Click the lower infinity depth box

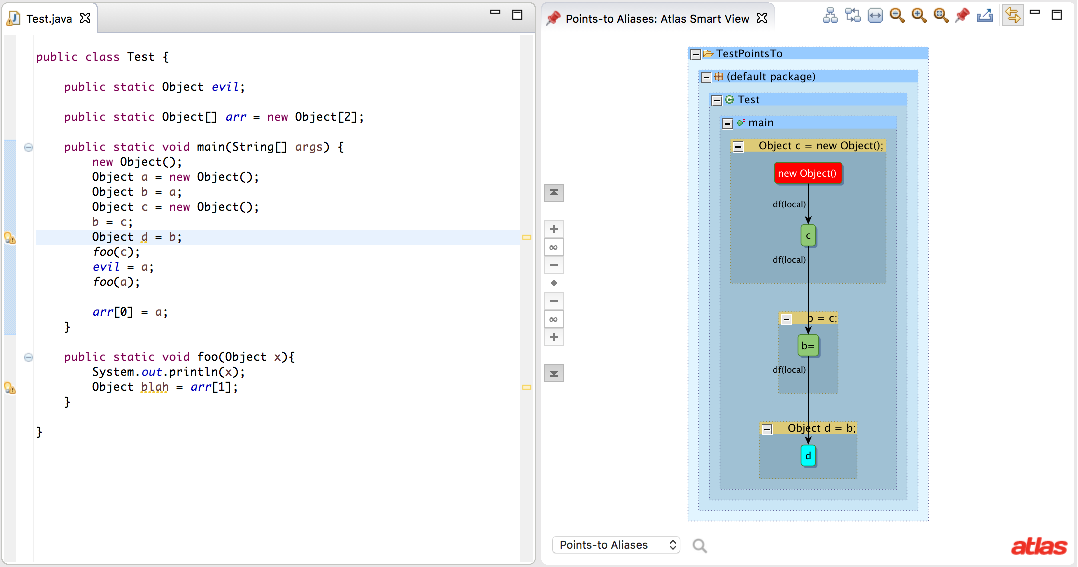point(554,319)
